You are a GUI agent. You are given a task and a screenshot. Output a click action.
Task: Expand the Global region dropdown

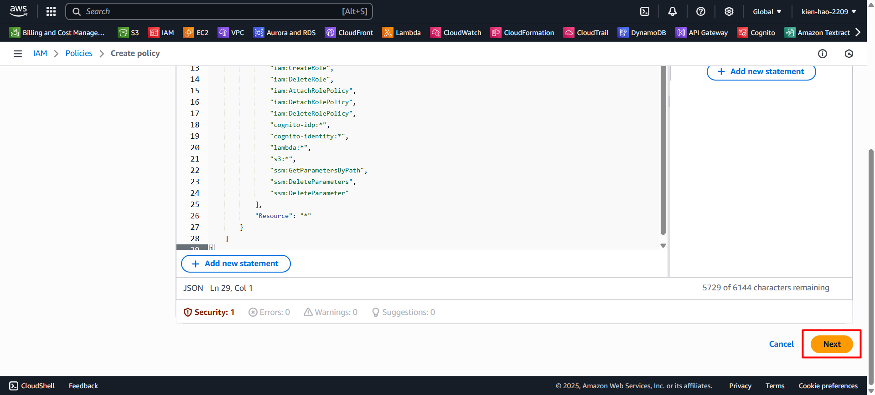click(x=767, y=12)
